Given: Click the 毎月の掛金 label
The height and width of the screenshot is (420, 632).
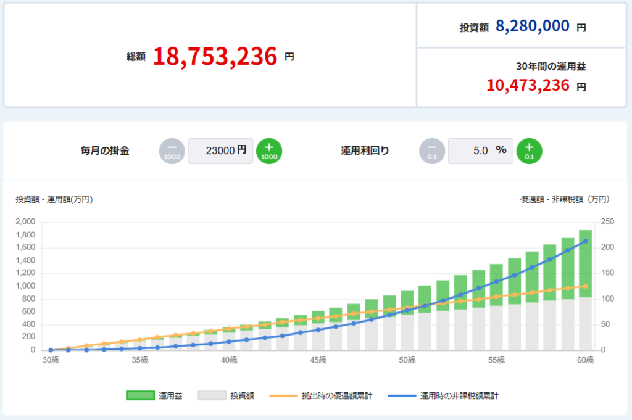Looking at the screenshot, I should 105,150.
